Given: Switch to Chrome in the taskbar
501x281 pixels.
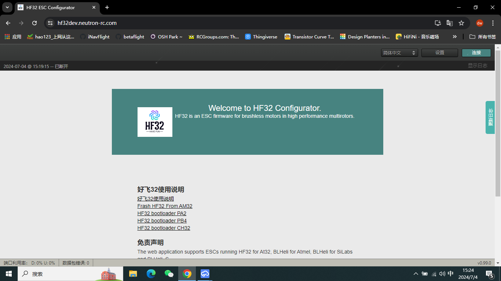Looking at the screenshot, I should point(187,274).
